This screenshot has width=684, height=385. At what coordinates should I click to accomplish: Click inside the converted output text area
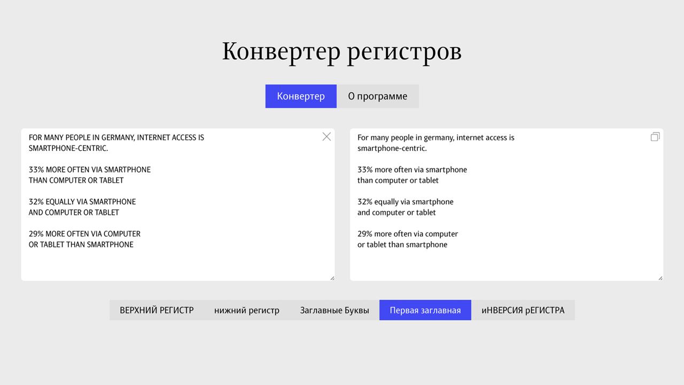pyautogui.click(x=507, y=204)
